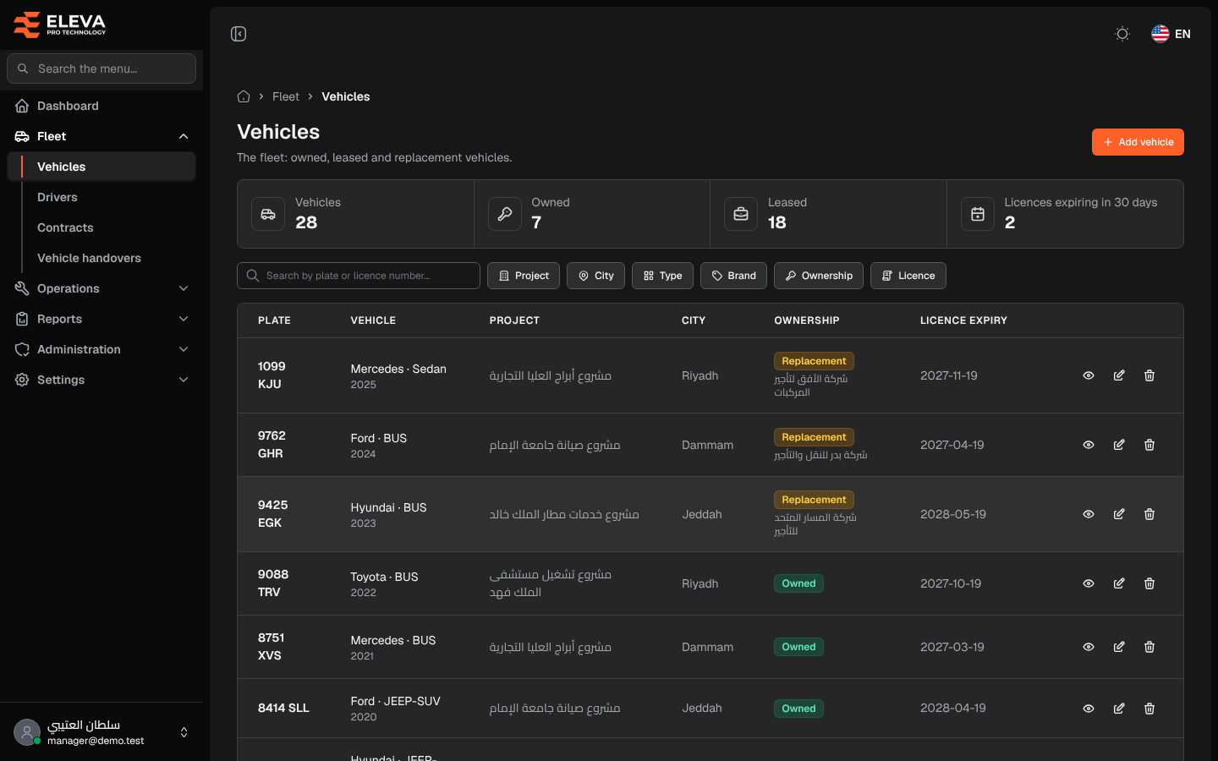Click the Add vehicle button

point(1138,142)
